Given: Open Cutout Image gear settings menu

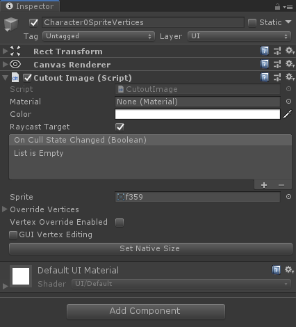Looking at the screenshot, I should (290, 77).
